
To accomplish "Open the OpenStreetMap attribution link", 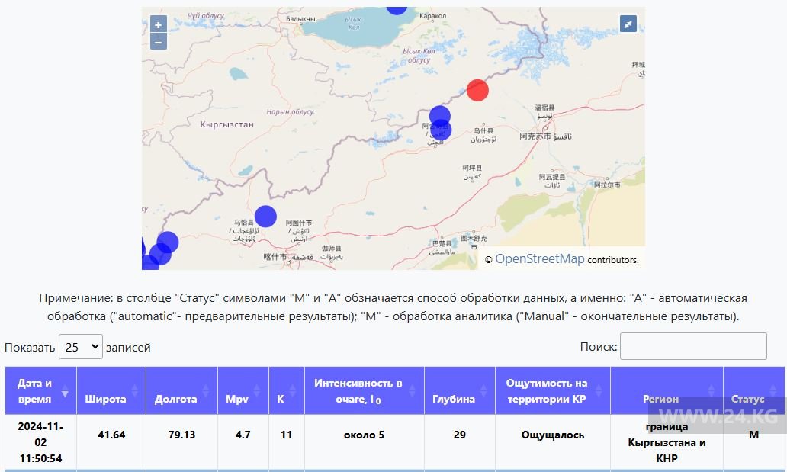I will (x=540, y=259).
